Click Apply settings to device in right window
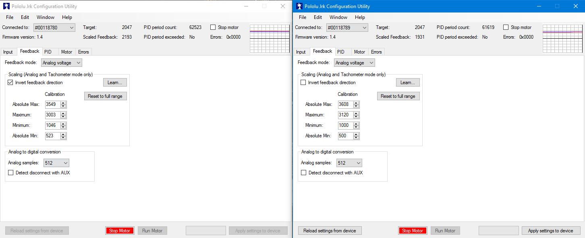Image resolution: width=585 pixels, height=238 pixels. 550,231
